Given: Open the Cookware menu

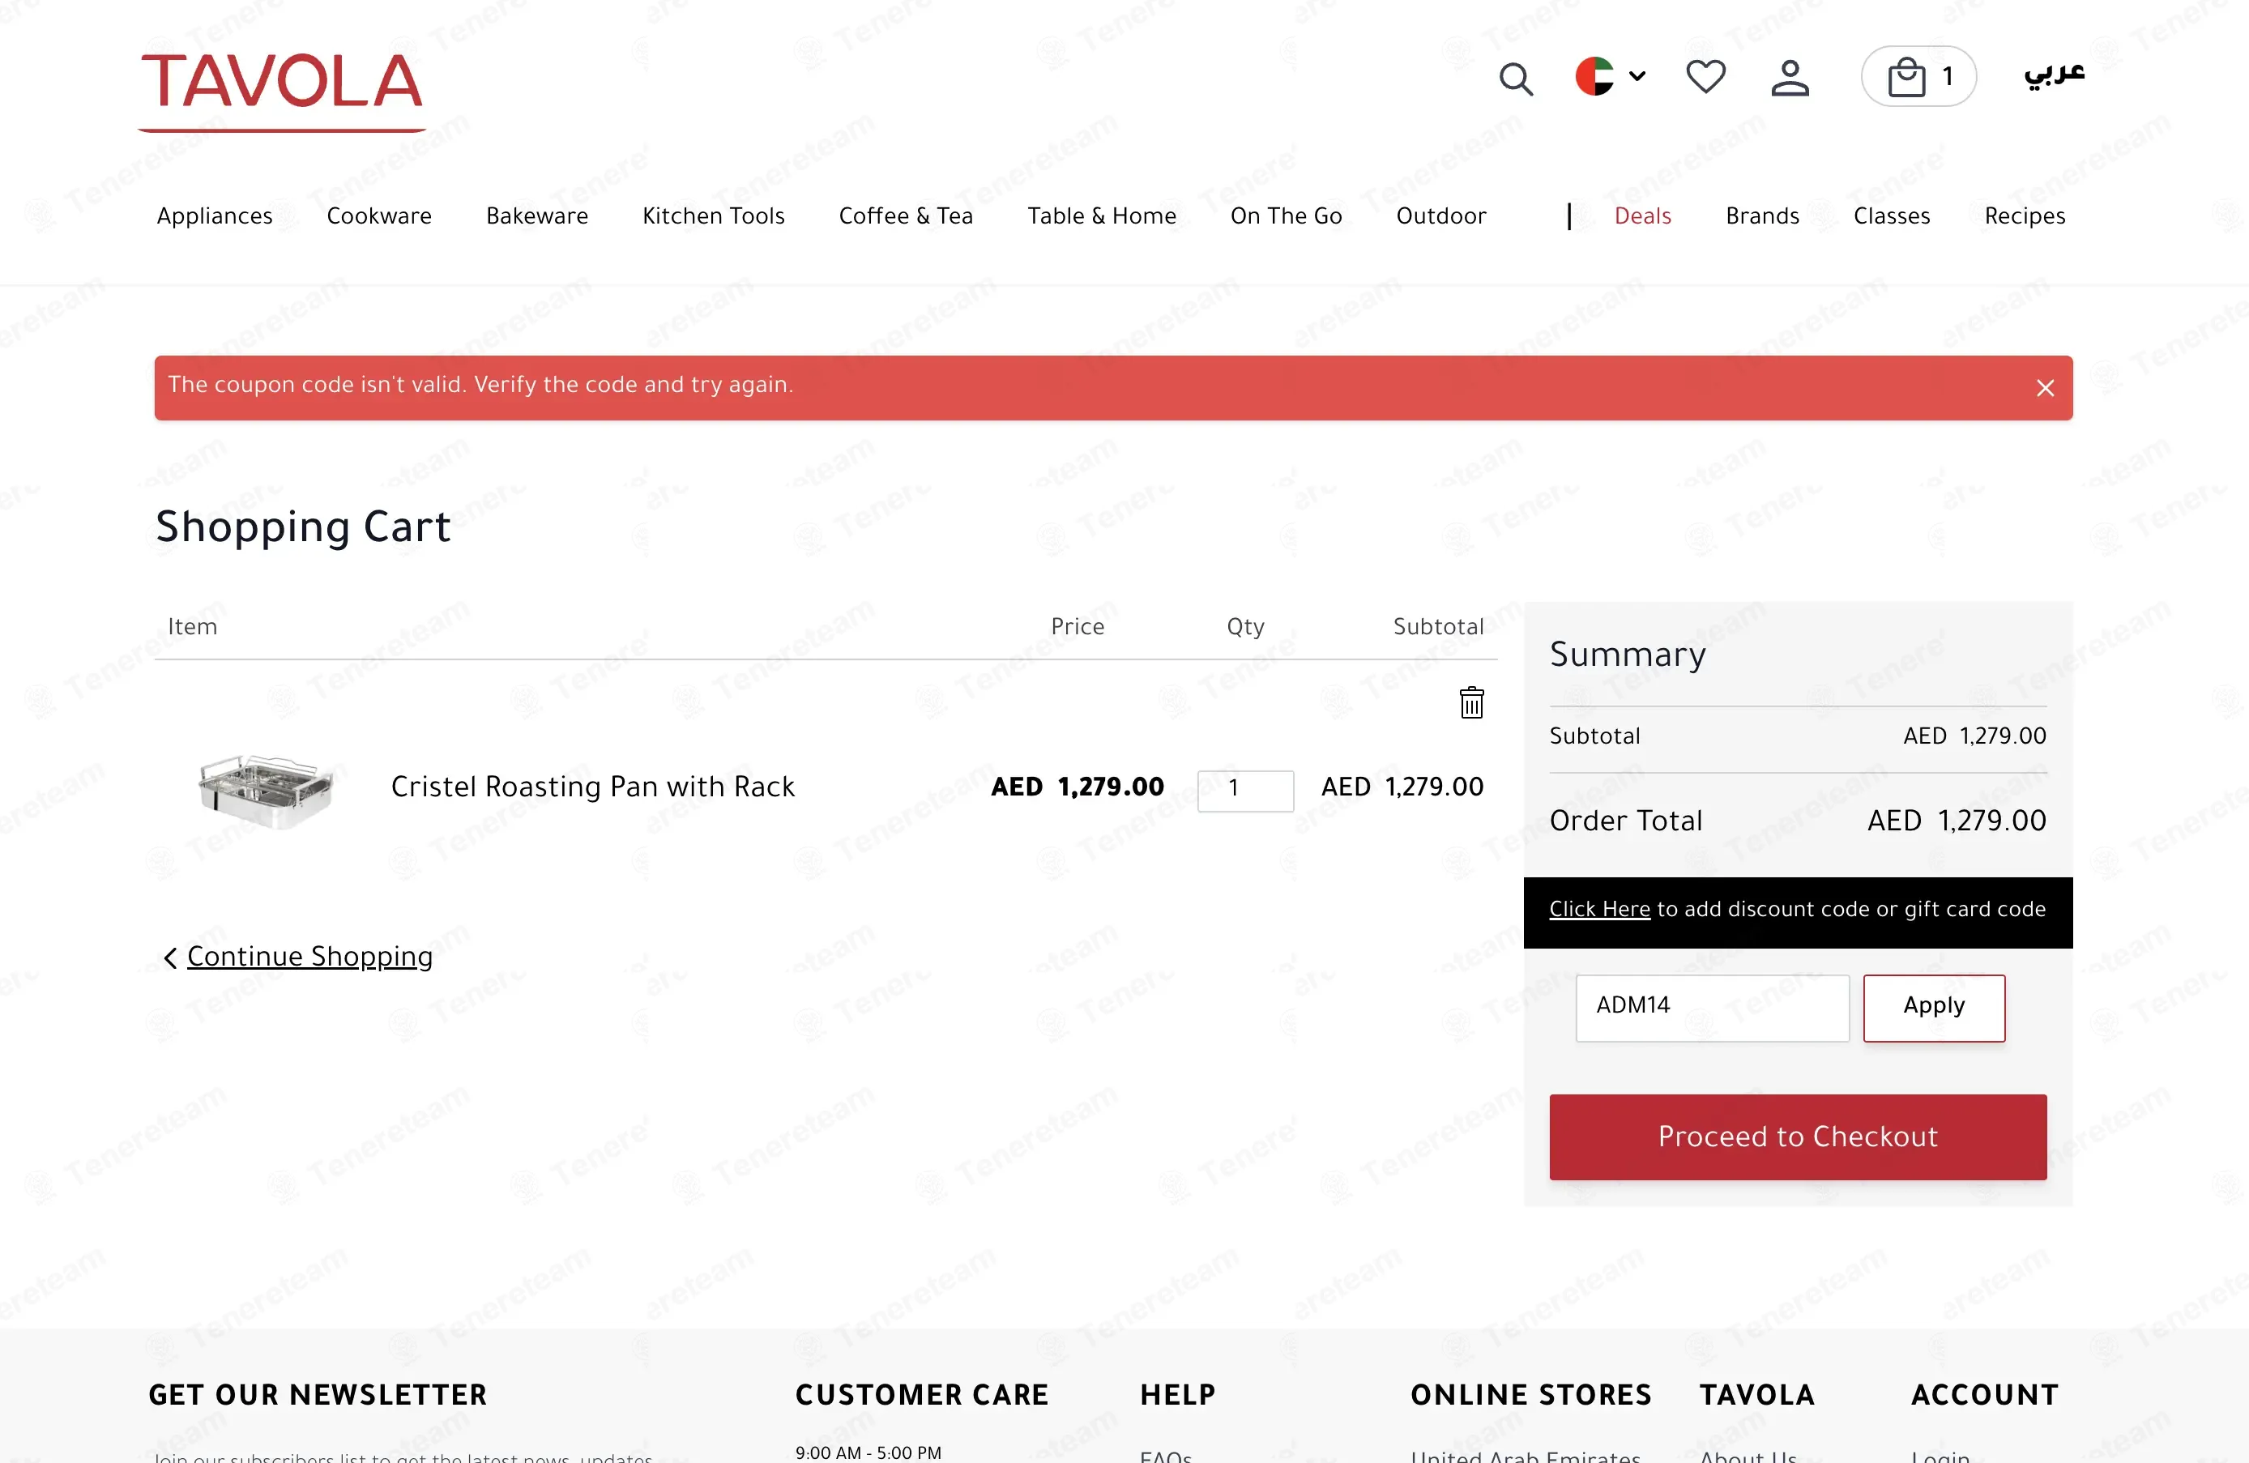Looking at the screenshot, I should (x=379, y=215).
